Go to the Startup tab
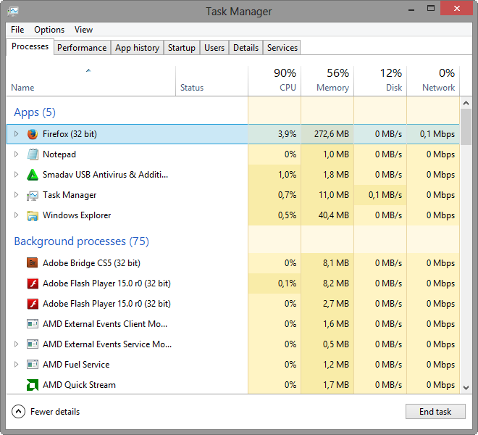The image size is (478, 435). [181, 48]
